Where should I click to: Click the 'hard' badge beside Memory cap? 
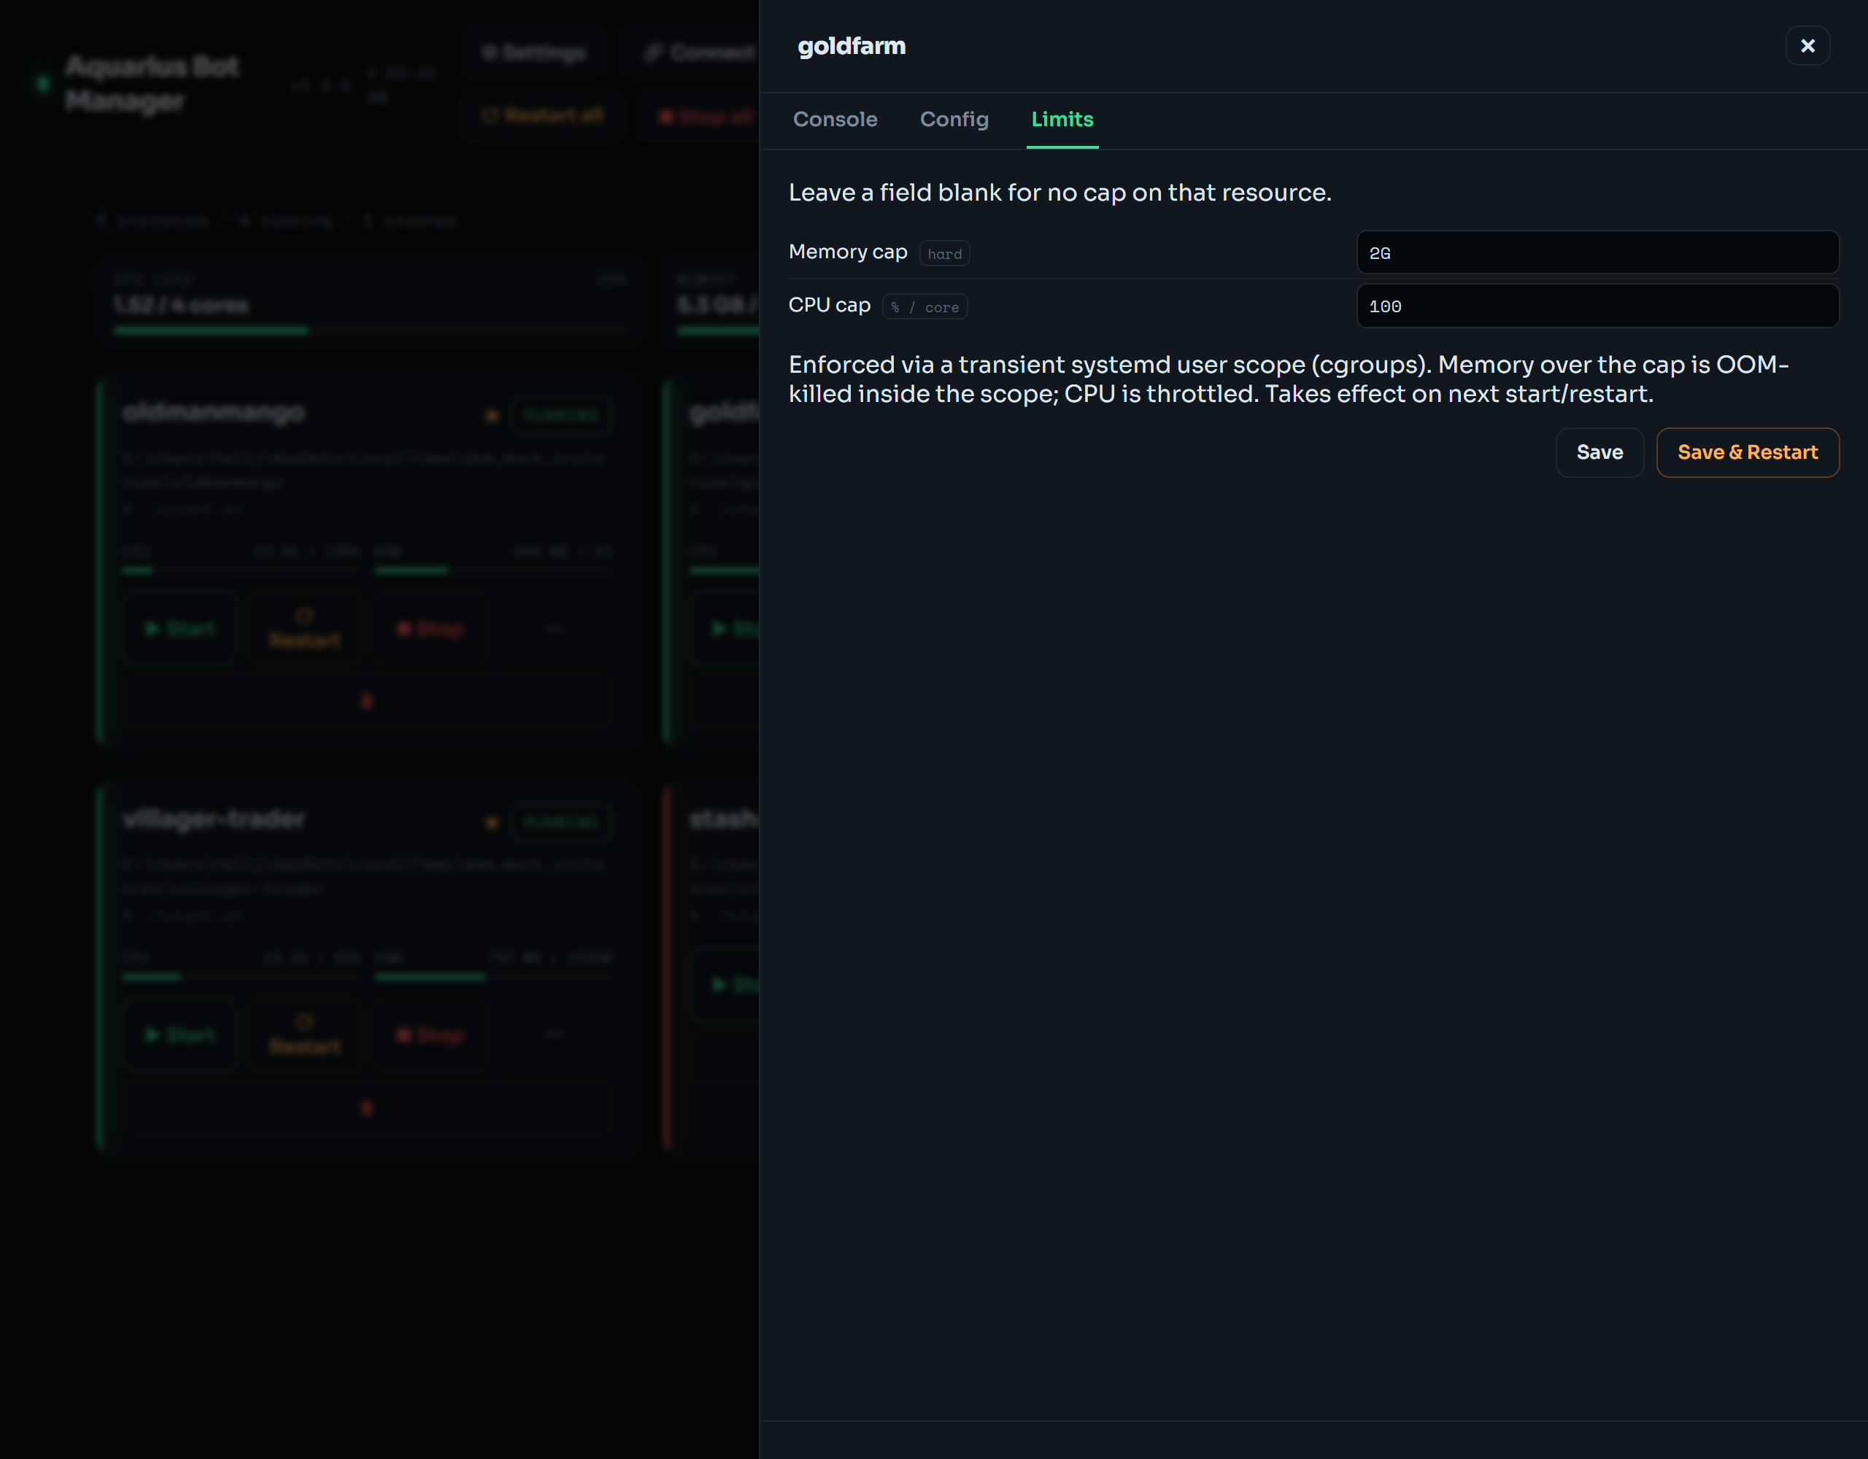(x=944, y=254)
